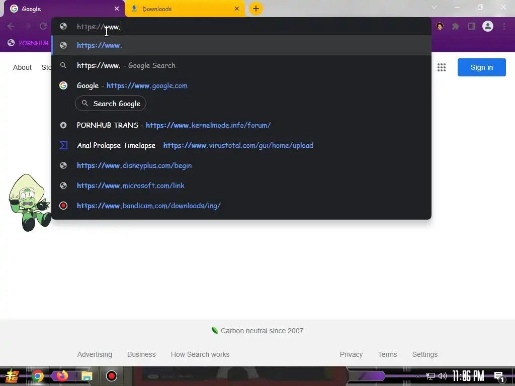Screen dimensions: 515x386
Task: Click the red Bandicam favicon in suggestions
Action: [63, 206]
